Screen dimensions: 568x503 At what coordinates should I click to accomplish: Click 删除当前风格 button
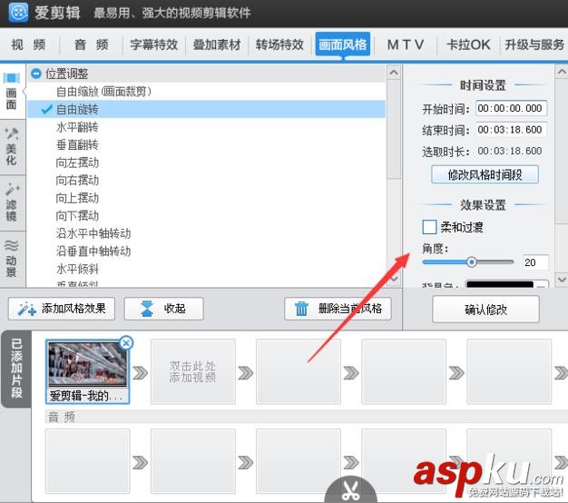[338, 309]
